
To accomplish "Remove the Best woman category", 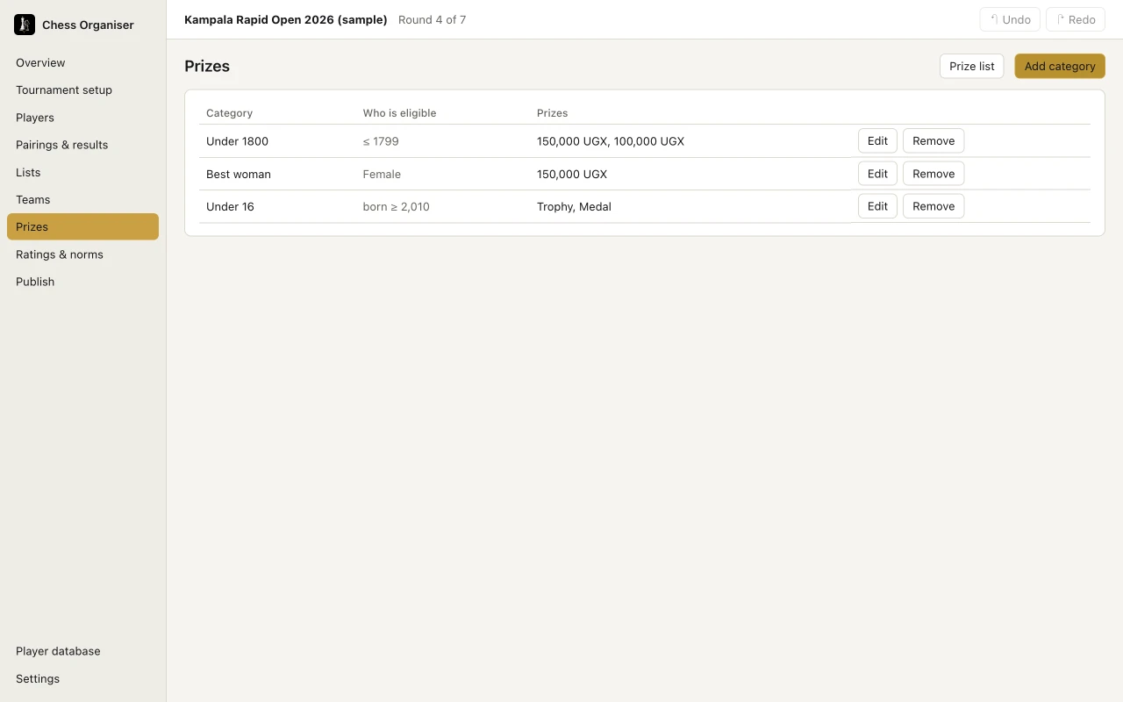I will click(x=933, y=174).
